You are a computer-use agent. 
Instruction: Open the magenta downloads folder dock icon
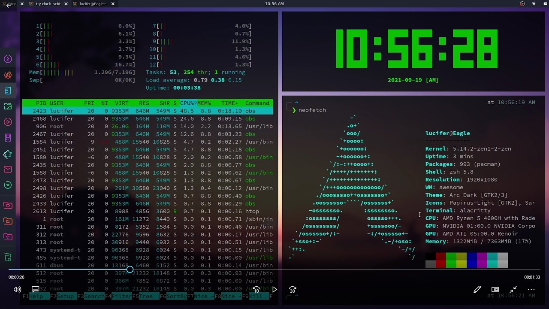point(8,236)
